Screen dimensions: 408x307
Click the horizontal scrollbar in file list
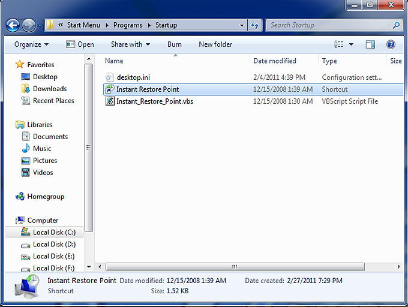(234, 267)
